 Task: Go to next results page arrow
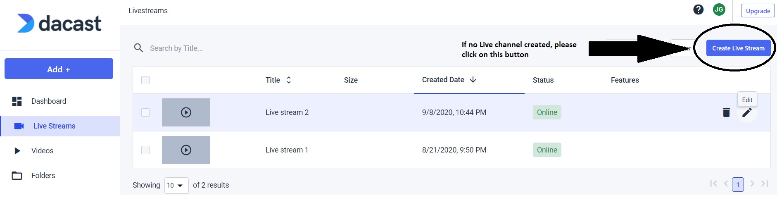coord(752,184)
